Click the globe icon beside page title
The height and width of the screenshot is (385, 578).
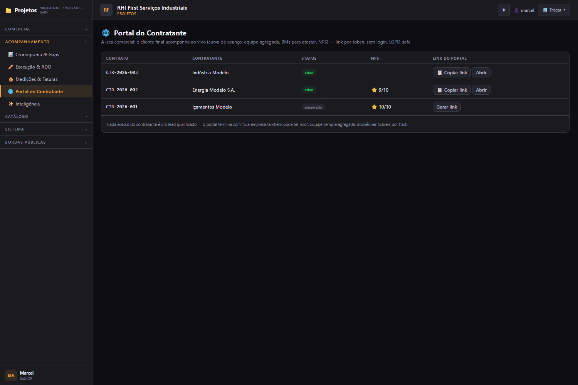pyautogui.click(x=106, y=33)
